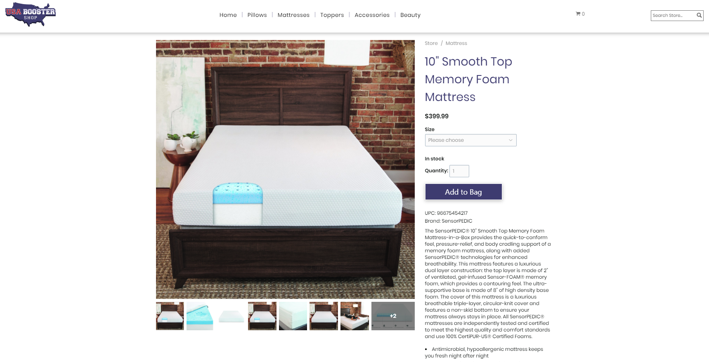Click the Search Store text field
This screenshot has height=362, width=709.
point(673,16)
